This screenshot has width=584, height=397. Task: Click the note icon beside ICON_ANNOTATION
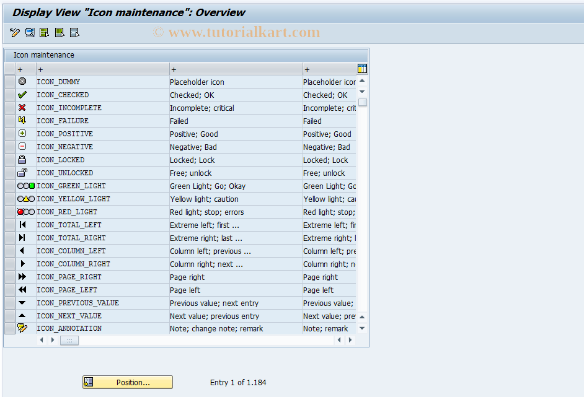click(24, 328)
